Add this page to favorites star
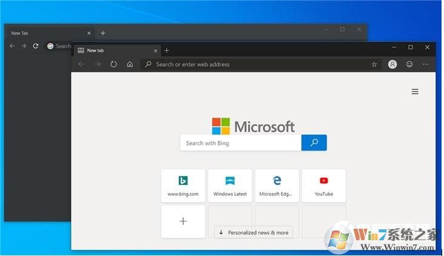Screen dimensions: 444x256 tap(374, 64)
